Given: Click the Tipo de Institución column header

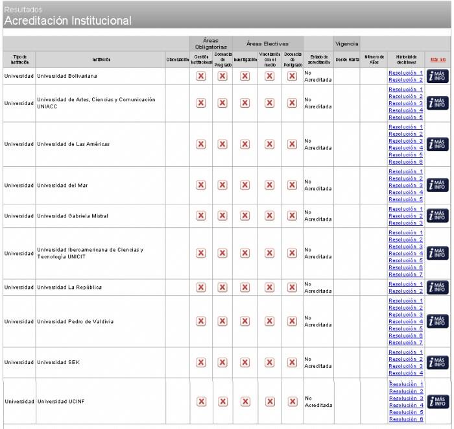Looking at the screenshot, I should [19, 60].
